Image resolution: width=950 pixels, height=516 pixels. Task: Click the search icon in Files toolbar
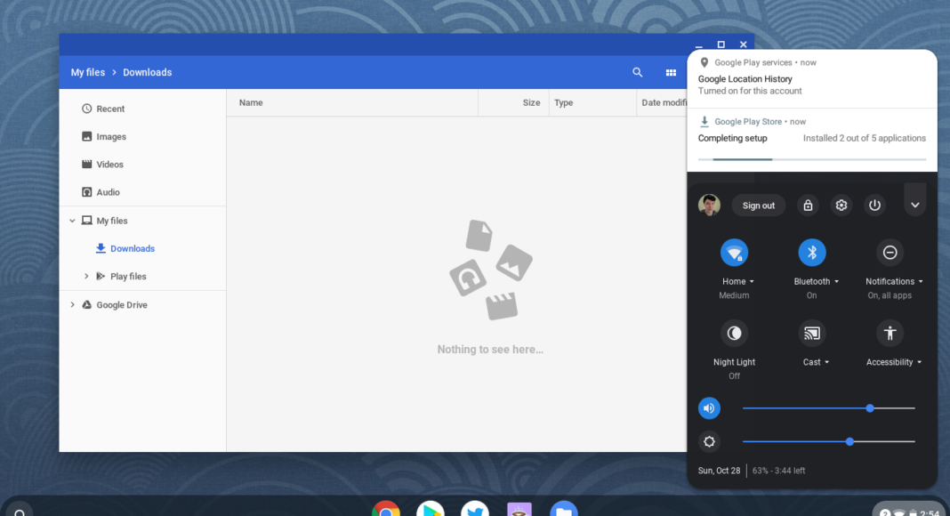click(x=637, y=73)
